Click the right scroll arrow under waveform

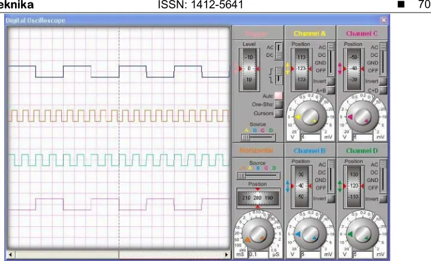click(227, 254)
